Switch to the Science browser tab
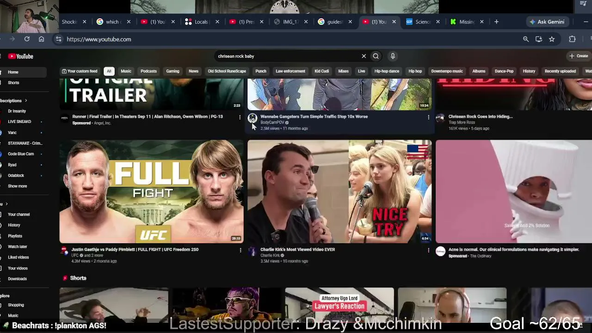 point(422,22)
